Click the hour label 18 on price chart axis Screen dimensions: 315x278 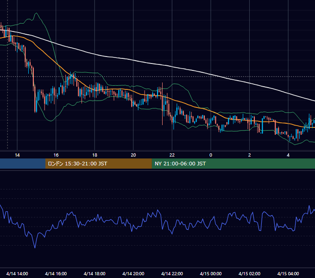click(94, 155)
